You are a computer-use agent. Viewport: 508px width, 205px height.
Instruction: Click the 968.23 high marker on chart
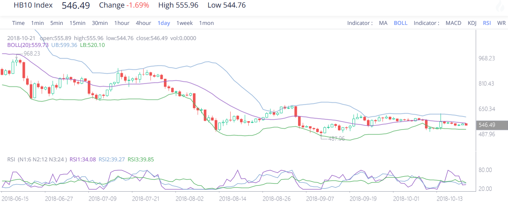coord(32,53)
